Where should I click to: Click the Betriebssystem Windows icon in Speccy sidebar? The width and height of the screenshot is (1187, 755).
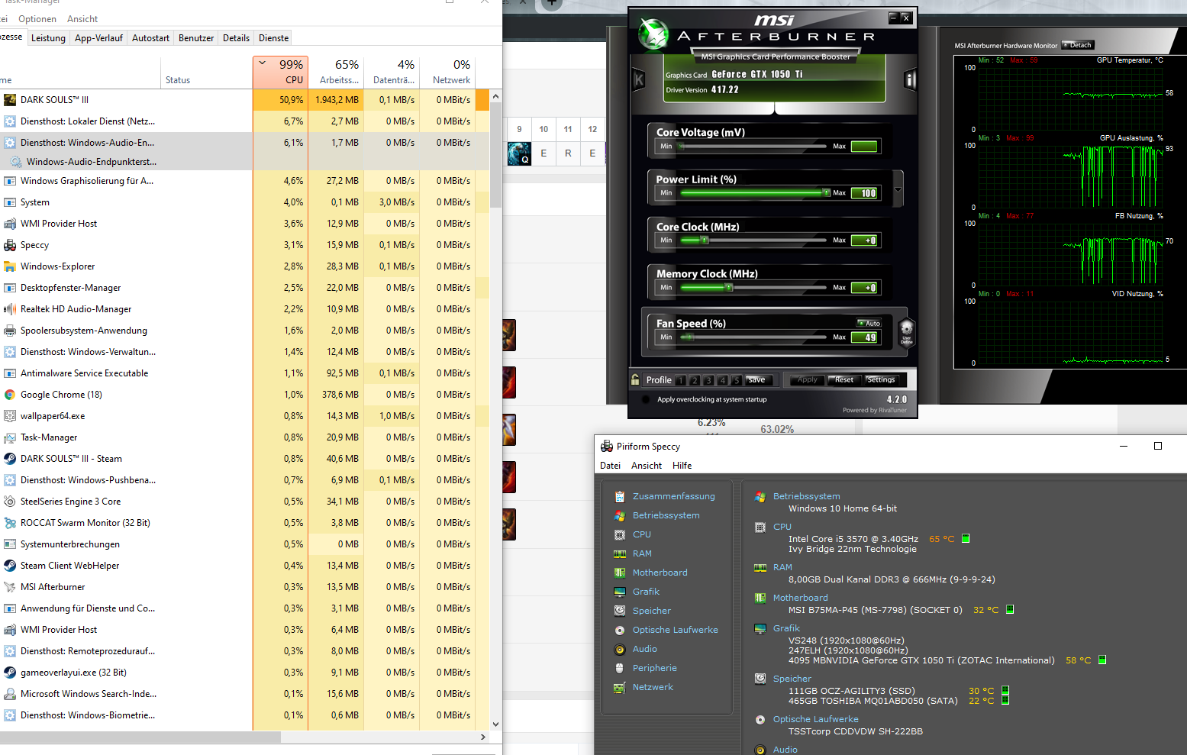click(620, 515)
